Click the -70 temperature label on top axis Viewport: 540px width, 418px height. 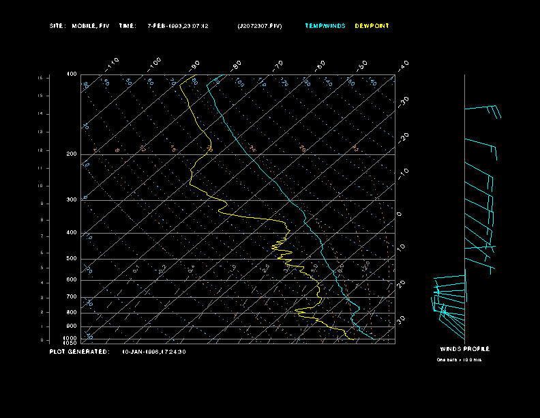coord(278,65)
